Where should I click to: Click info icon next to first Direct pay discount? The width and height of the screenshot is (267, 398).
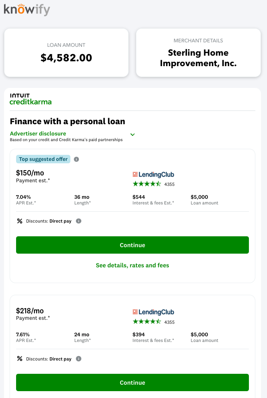pyautogui.click(x=79, y=221)
